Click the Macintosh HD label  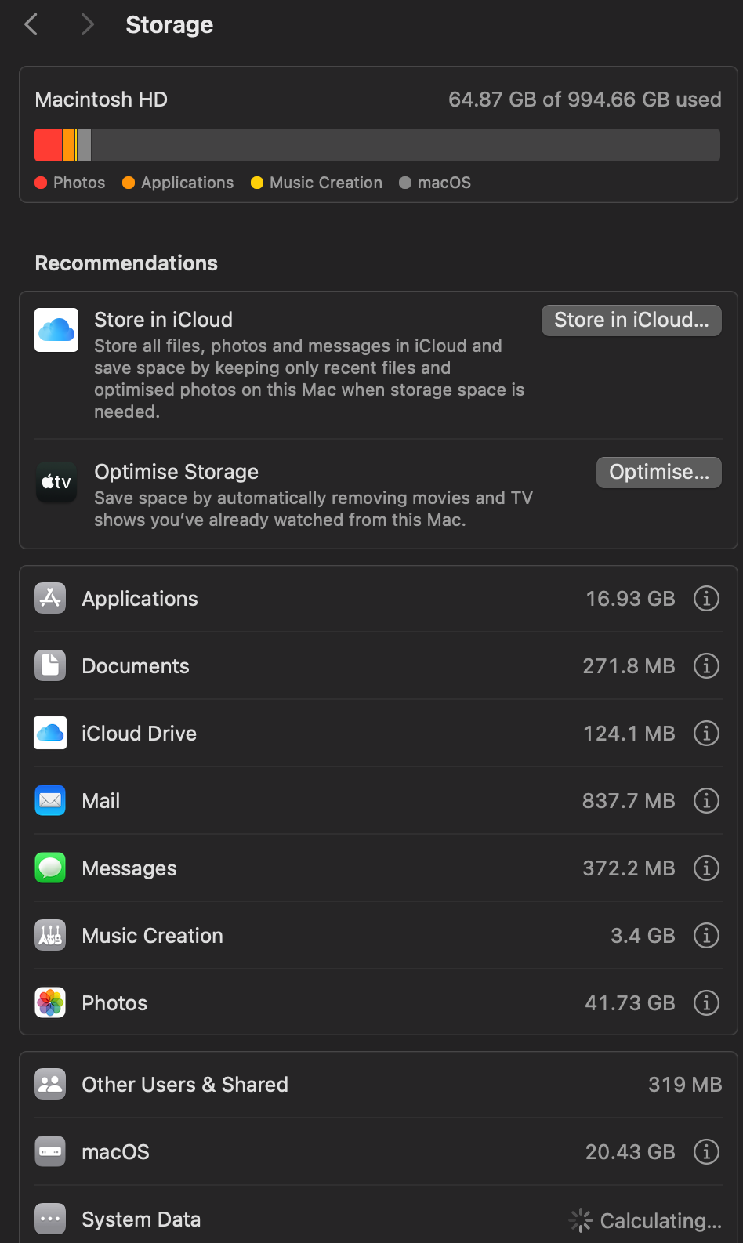tap(101, 100)
